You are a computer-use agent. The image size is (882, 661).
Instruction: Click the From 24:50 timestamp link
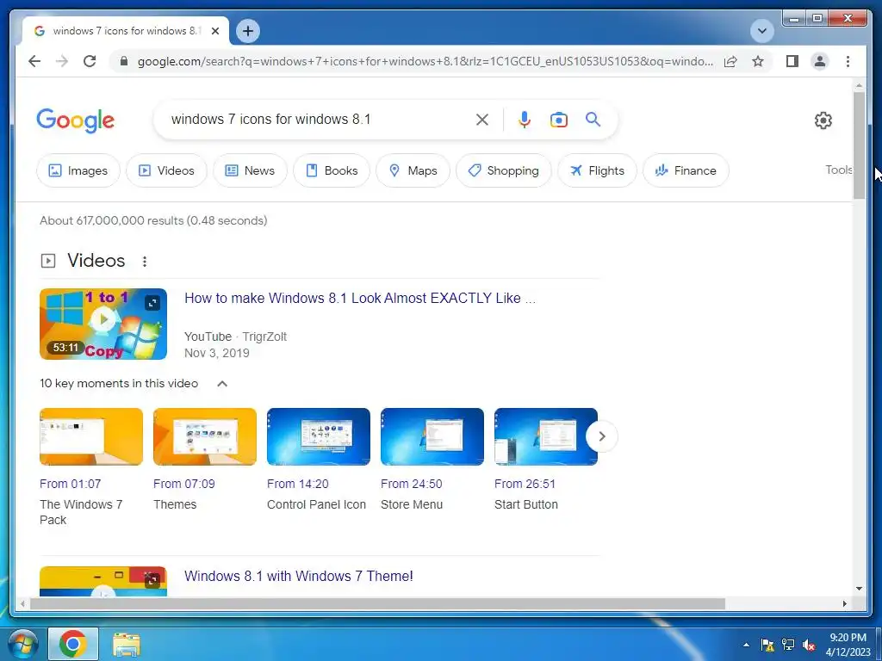tap(411, 484)
